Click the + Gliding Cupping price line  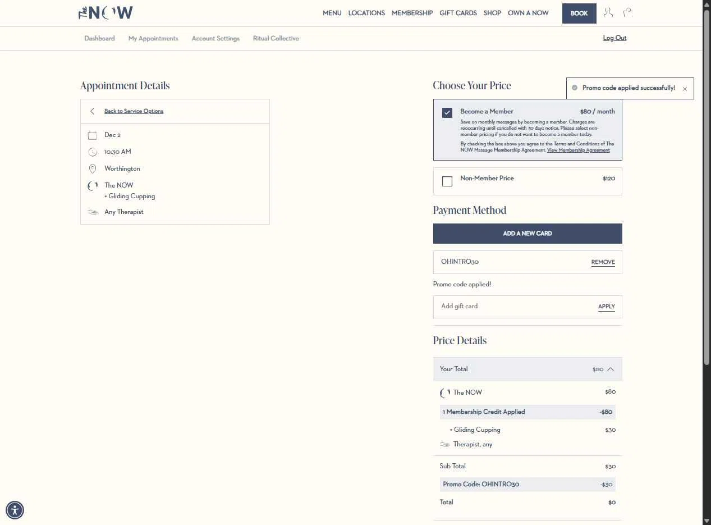click(527, 430)
